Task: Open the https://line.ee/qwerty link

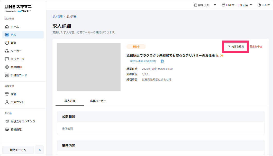Action: pos(143,61)
